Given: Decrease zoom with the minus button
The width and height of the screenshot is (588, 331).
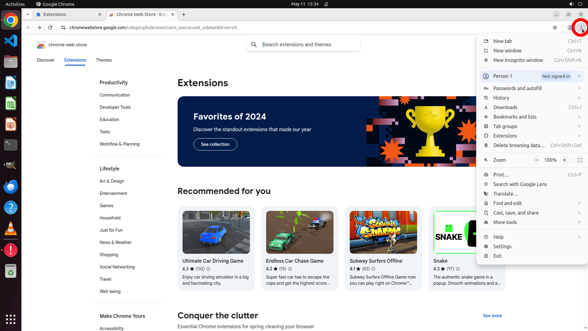Looking at the screenshot, I should [536, 160].
